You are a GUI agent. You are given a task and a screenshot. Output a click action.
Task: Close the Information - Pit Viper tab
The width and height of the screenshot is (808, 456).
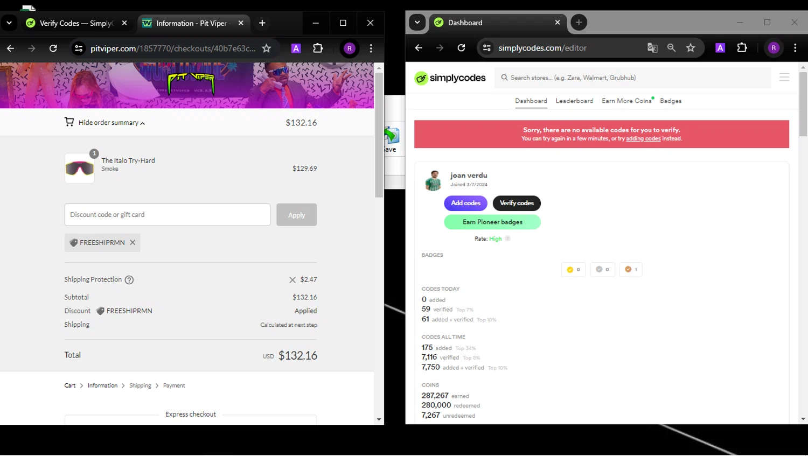click(241, 23)
